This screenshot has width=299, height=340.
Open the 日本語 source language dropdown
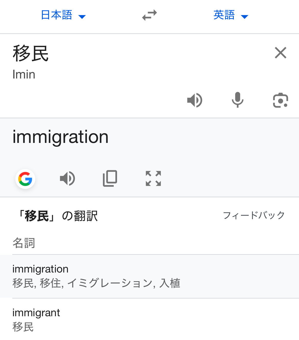57,15
